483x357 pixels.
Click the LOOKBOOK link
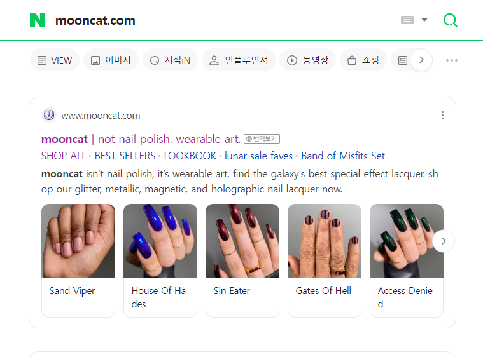(190, 156)
